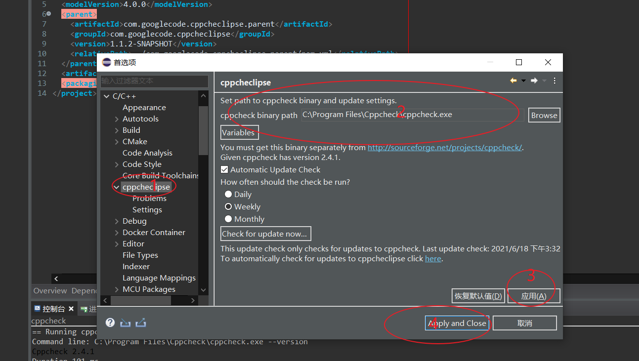The height and width of the screenshot is (361, 639).
Task: Click the modelVersion line in pom editor
Action: 137,4
